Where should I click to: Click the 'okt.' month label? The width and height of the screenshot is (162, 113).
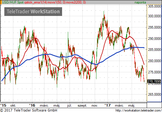pyautogui.click(x=13, y=106)
